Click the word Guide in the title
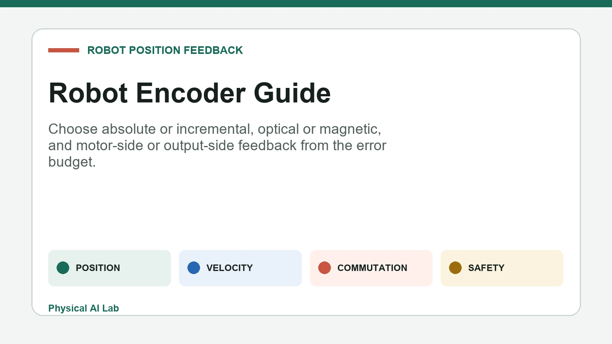 click(x=292, y=93)
